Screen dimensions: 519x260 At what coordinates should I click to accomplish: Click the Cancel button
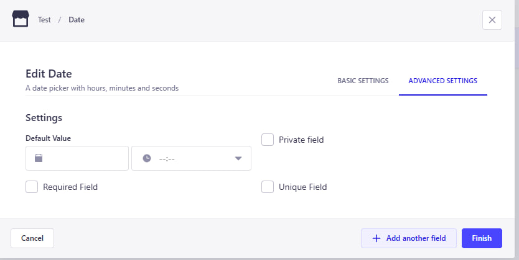[x=32, y=238]
